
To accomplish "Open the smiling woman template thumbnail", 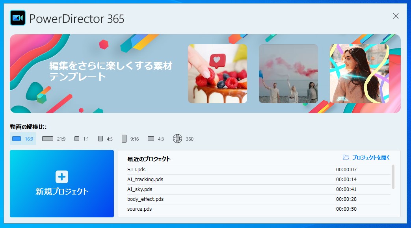I will pyautogui.click(x=359, y=74).
